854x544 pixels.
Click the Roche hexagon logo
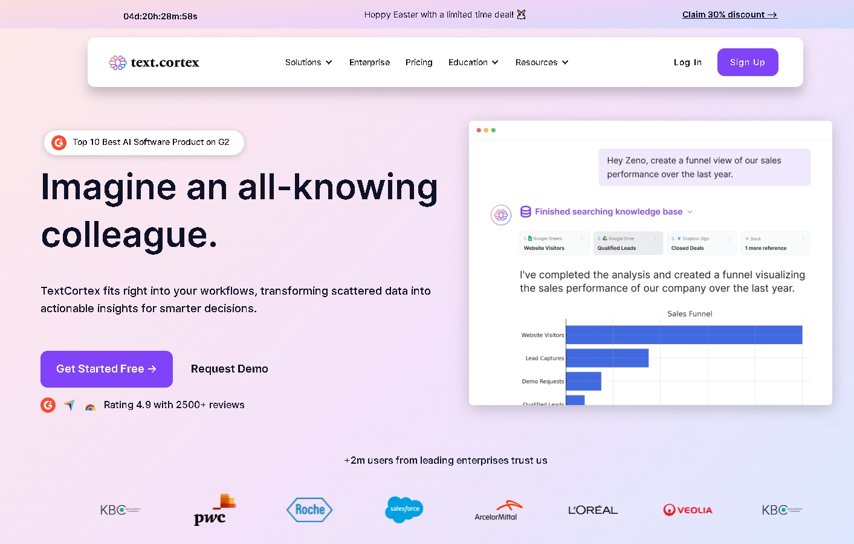point(309,510)
